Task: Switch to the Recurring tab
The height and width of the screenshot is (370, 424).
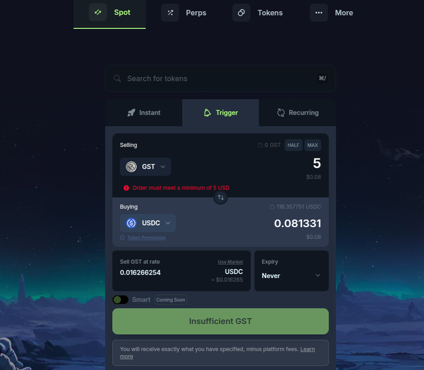Action: (297, 113)
